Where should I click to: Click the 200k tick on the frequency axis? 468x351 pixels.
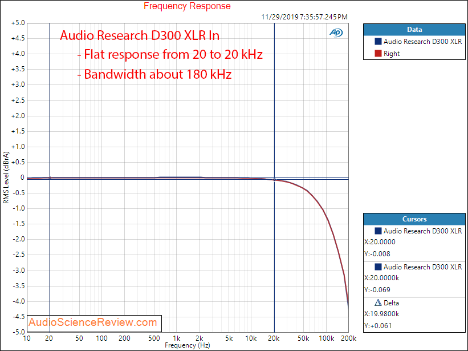pos(349,338)
